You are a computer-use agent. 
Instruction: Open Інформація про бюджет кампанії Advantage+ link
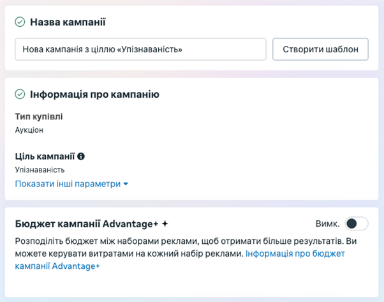(295, 253)
